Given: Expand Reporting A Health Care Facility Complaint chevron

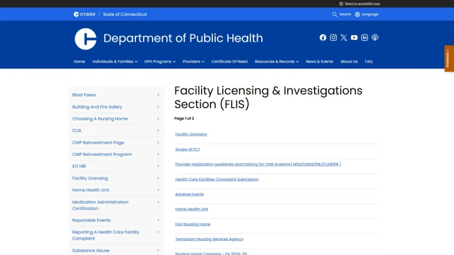Looking at the screenshot, I should pyautogui.click(x=158, y=232).
